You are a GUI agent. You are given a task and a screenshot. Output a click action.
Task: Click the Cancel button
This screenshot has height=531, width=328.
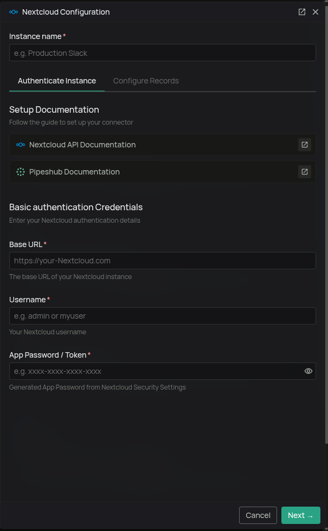[x=258, y=515]
